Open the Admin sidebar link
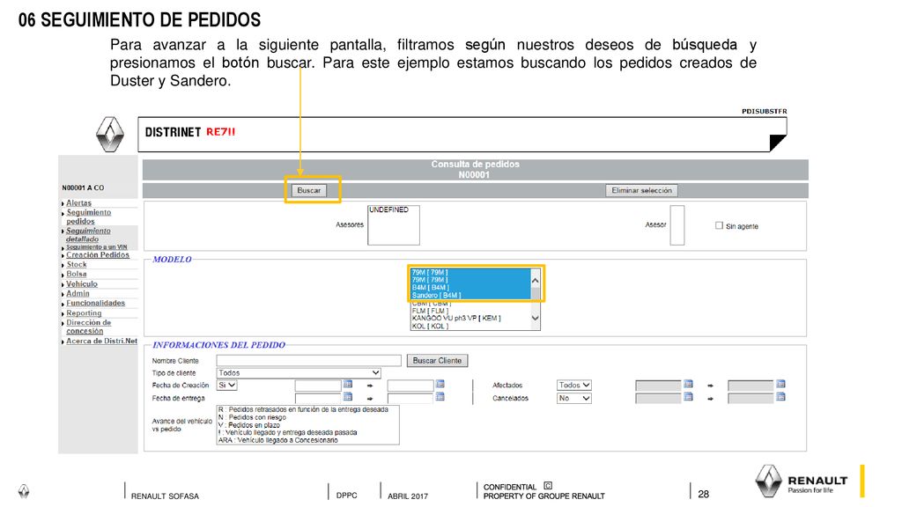902x507 pixels. [x=78, y=293]
